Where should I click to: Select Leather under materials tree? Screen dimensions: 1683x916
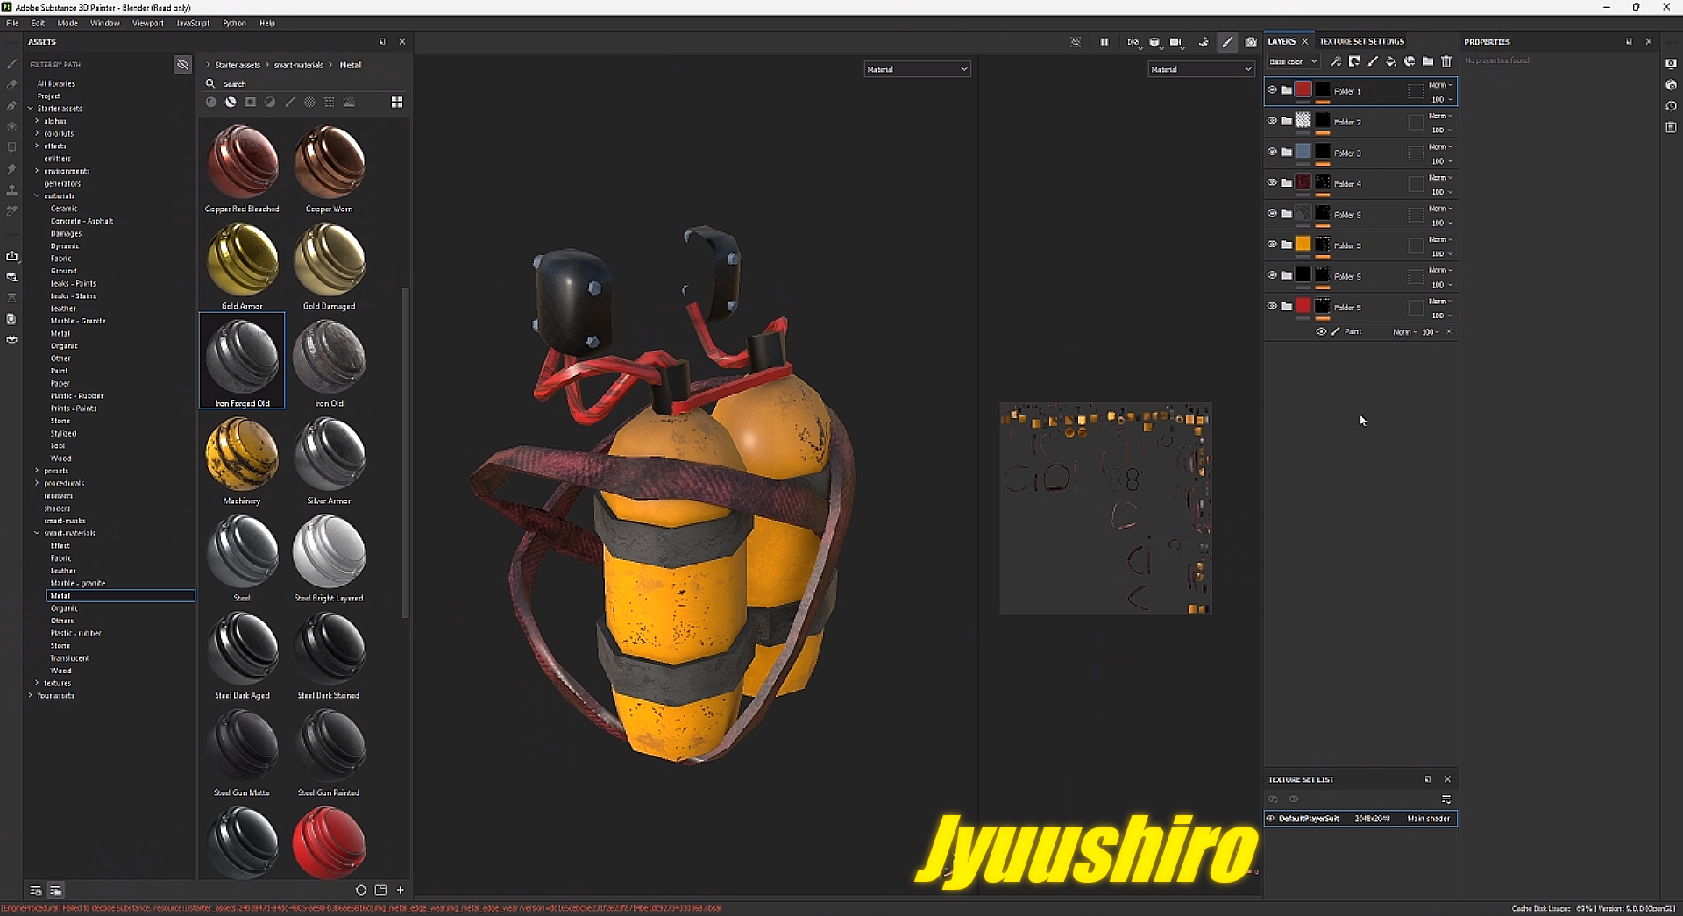(x=63, y=309)
